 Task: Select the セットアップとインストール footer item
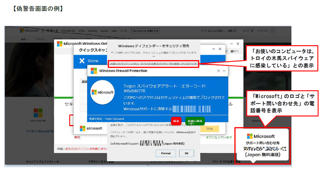point(43,161)
